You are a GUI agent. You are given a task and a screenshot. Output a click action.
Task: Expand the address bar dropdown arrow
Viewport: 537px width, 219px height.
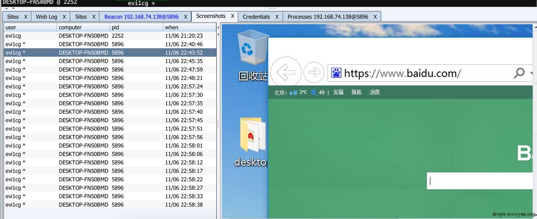coord(531,73)
